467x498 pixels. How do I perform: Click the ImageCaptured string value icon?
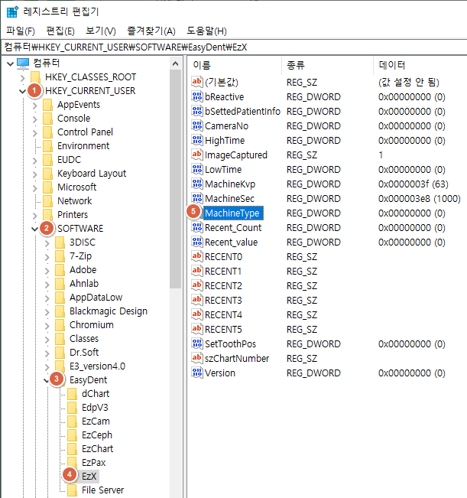point(197,155)
